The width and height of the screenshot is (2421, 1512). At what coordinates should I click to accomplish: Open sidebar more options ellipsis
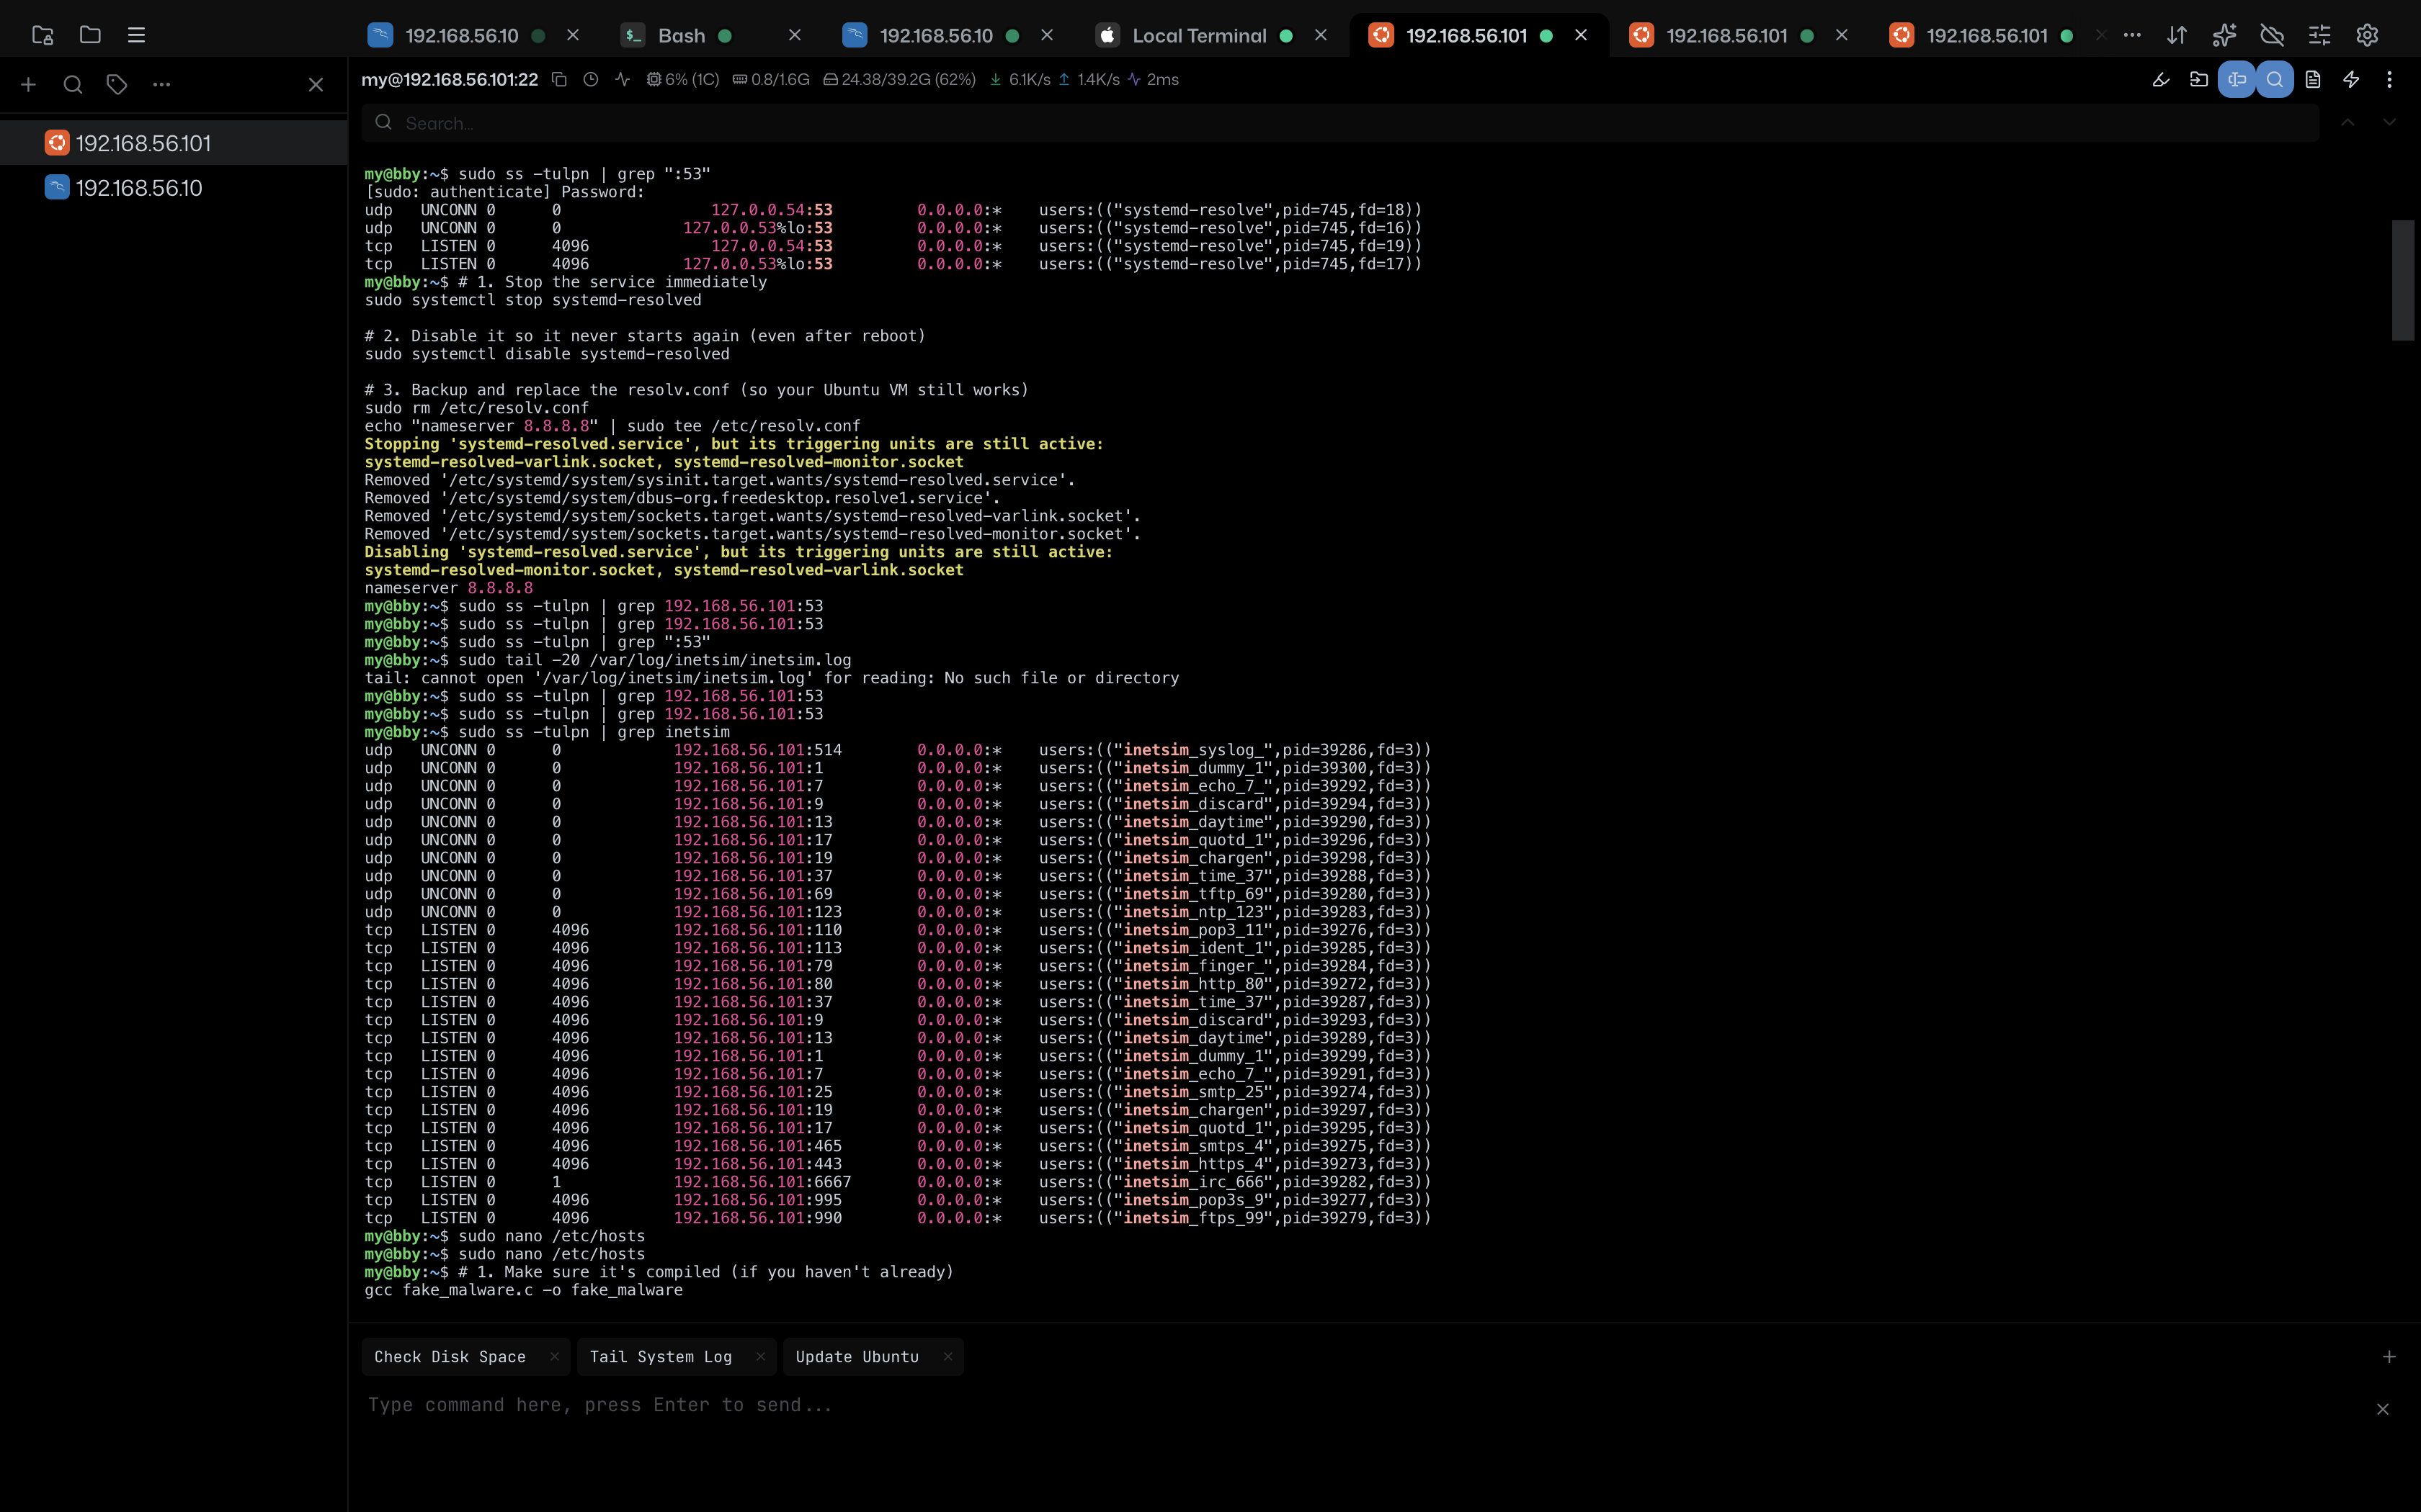[161, 85]
